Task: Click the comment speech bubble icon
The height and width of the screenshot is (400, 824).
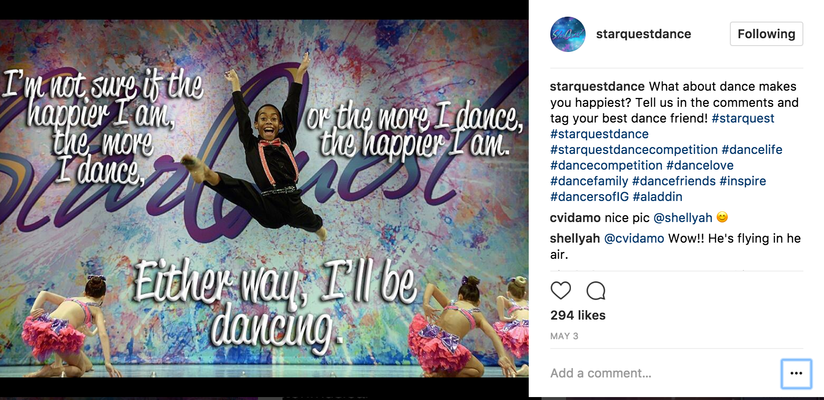Action: click(596, 291)
